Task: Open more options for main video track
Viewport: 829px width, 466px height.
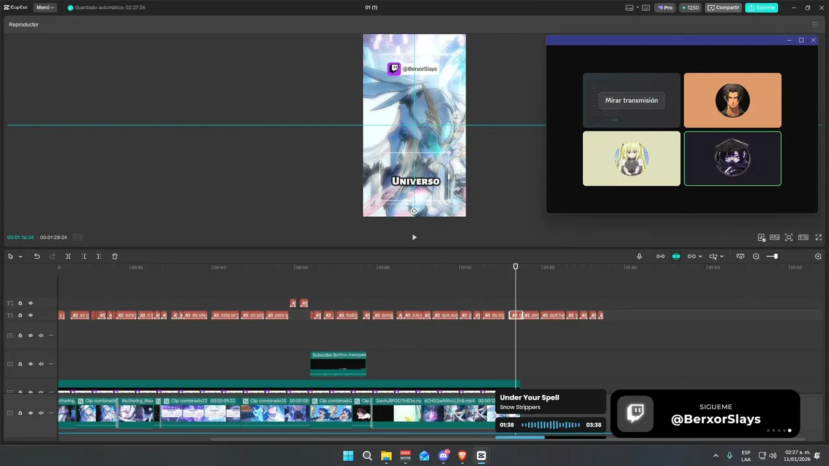Action: [51, 413]
